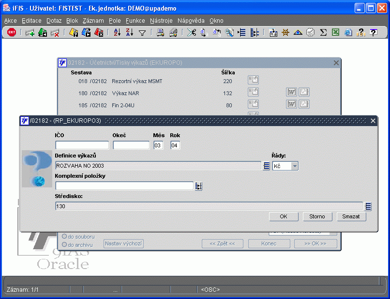
Task: Click Word export icon in Fin 2-04U row
Action: click(291, 104)
